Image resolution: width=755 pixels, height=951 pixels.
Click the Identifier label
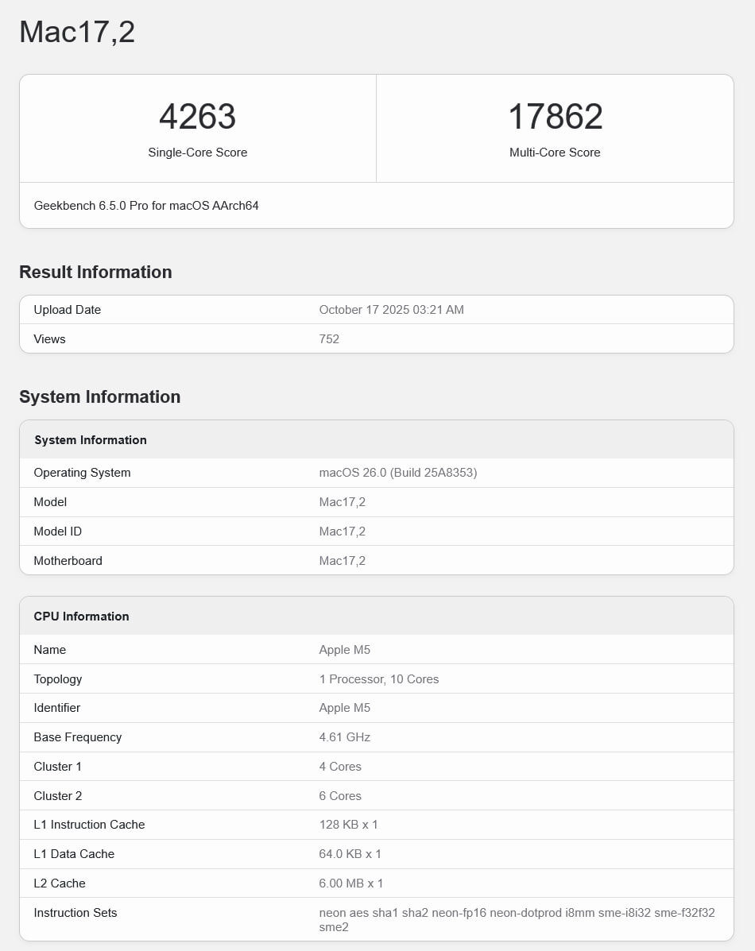[57, 708]
